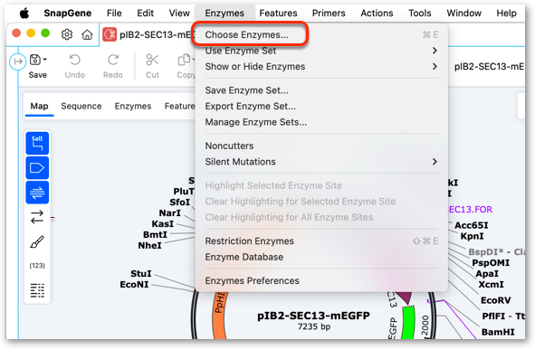Select the purple SEC13.FOR primer label

[470, 209]
